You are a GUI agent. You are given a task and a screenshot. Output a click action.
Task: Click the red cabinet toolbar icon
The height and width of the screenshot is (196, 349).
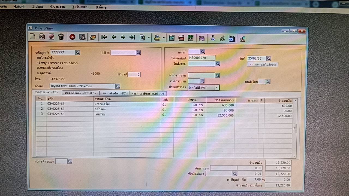[181, 38]
